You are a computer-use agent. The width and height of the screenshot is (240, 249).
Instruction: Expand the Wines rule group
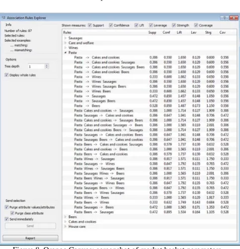[x=66, y=48]
